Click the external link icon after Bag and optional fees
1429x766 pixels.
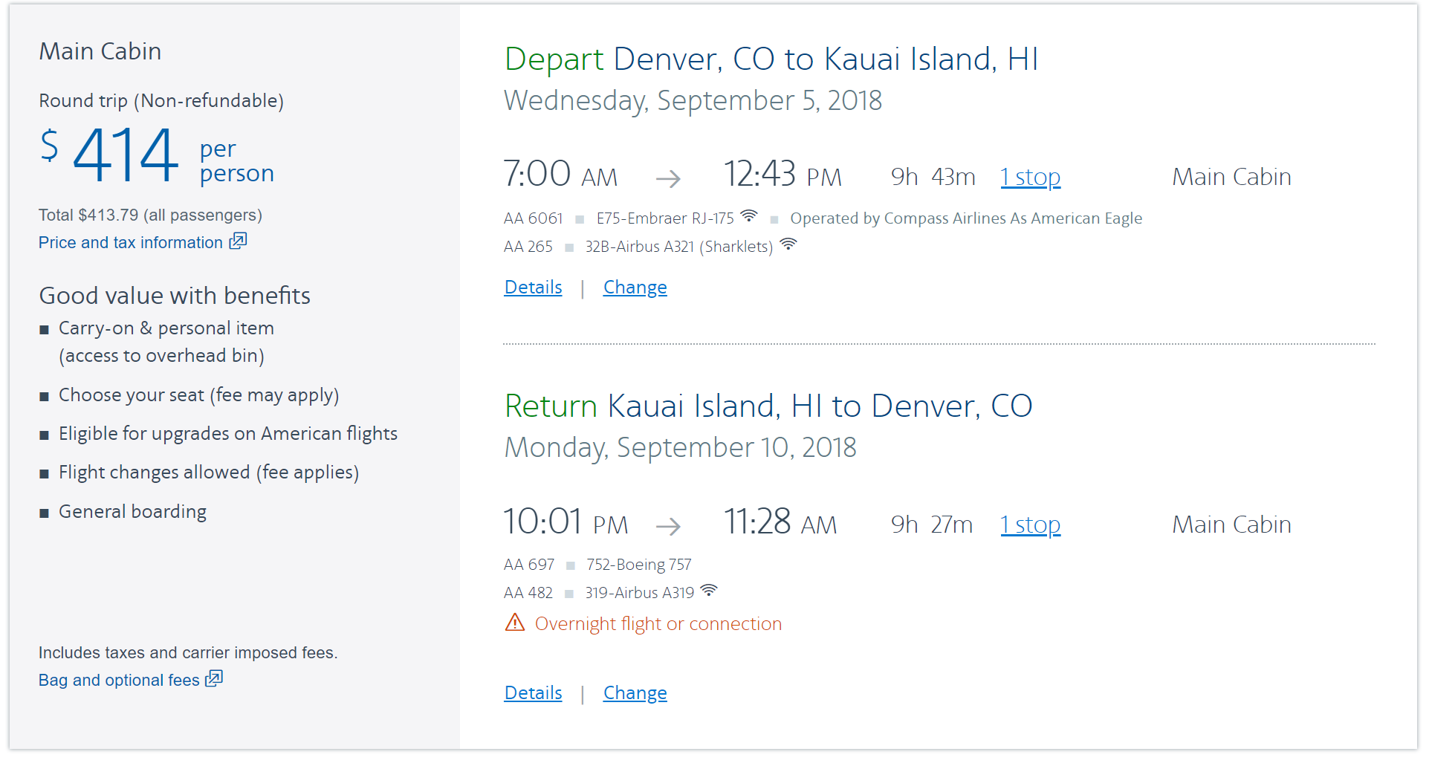coord(214,679)
